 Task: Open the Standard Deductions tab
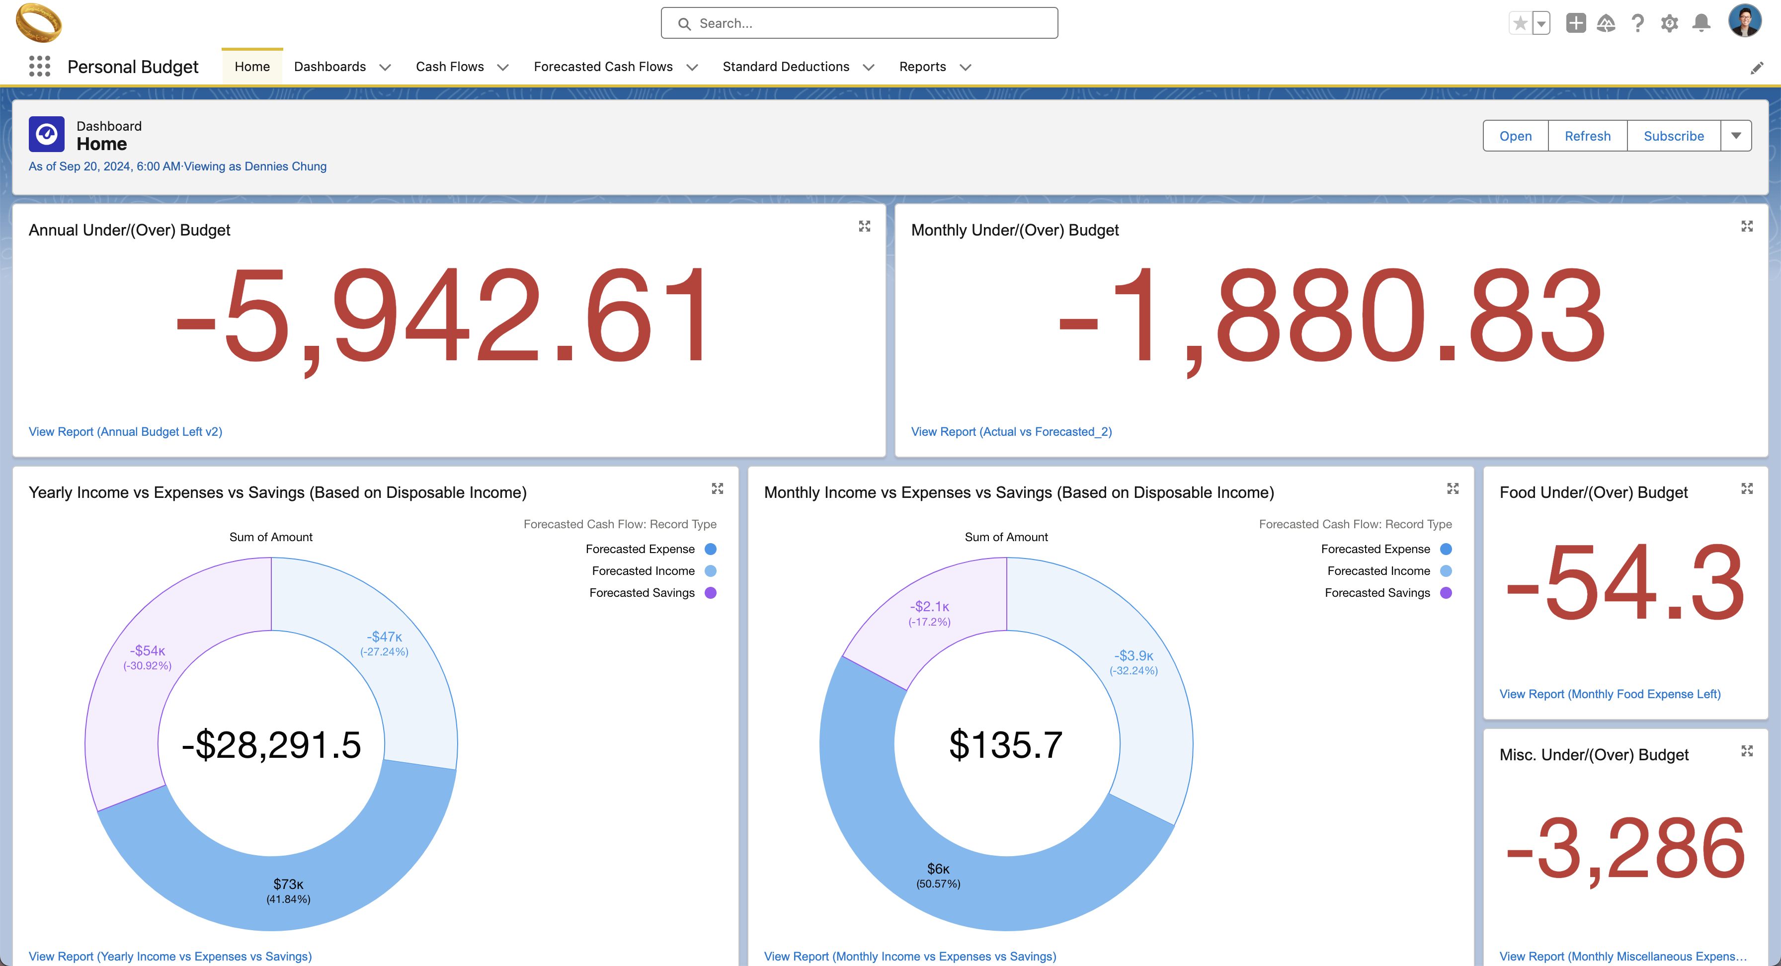click(786, 67)
